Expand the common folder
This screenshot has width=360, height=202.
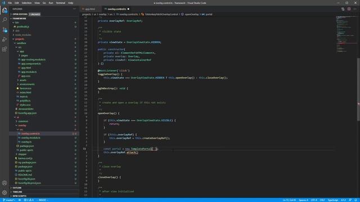[x=23, y=121]
